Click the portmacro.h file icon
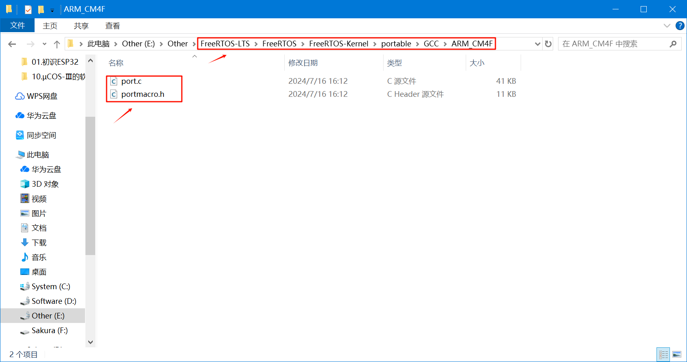 114,94
